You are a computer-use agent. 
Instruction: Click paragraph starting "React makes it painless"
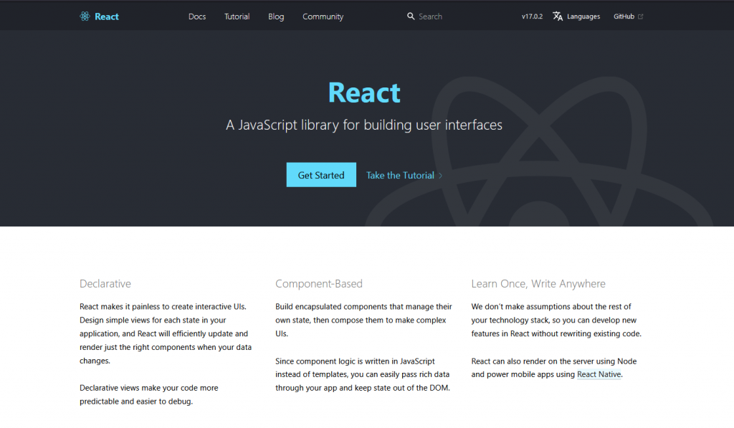(x=166, y=333)
